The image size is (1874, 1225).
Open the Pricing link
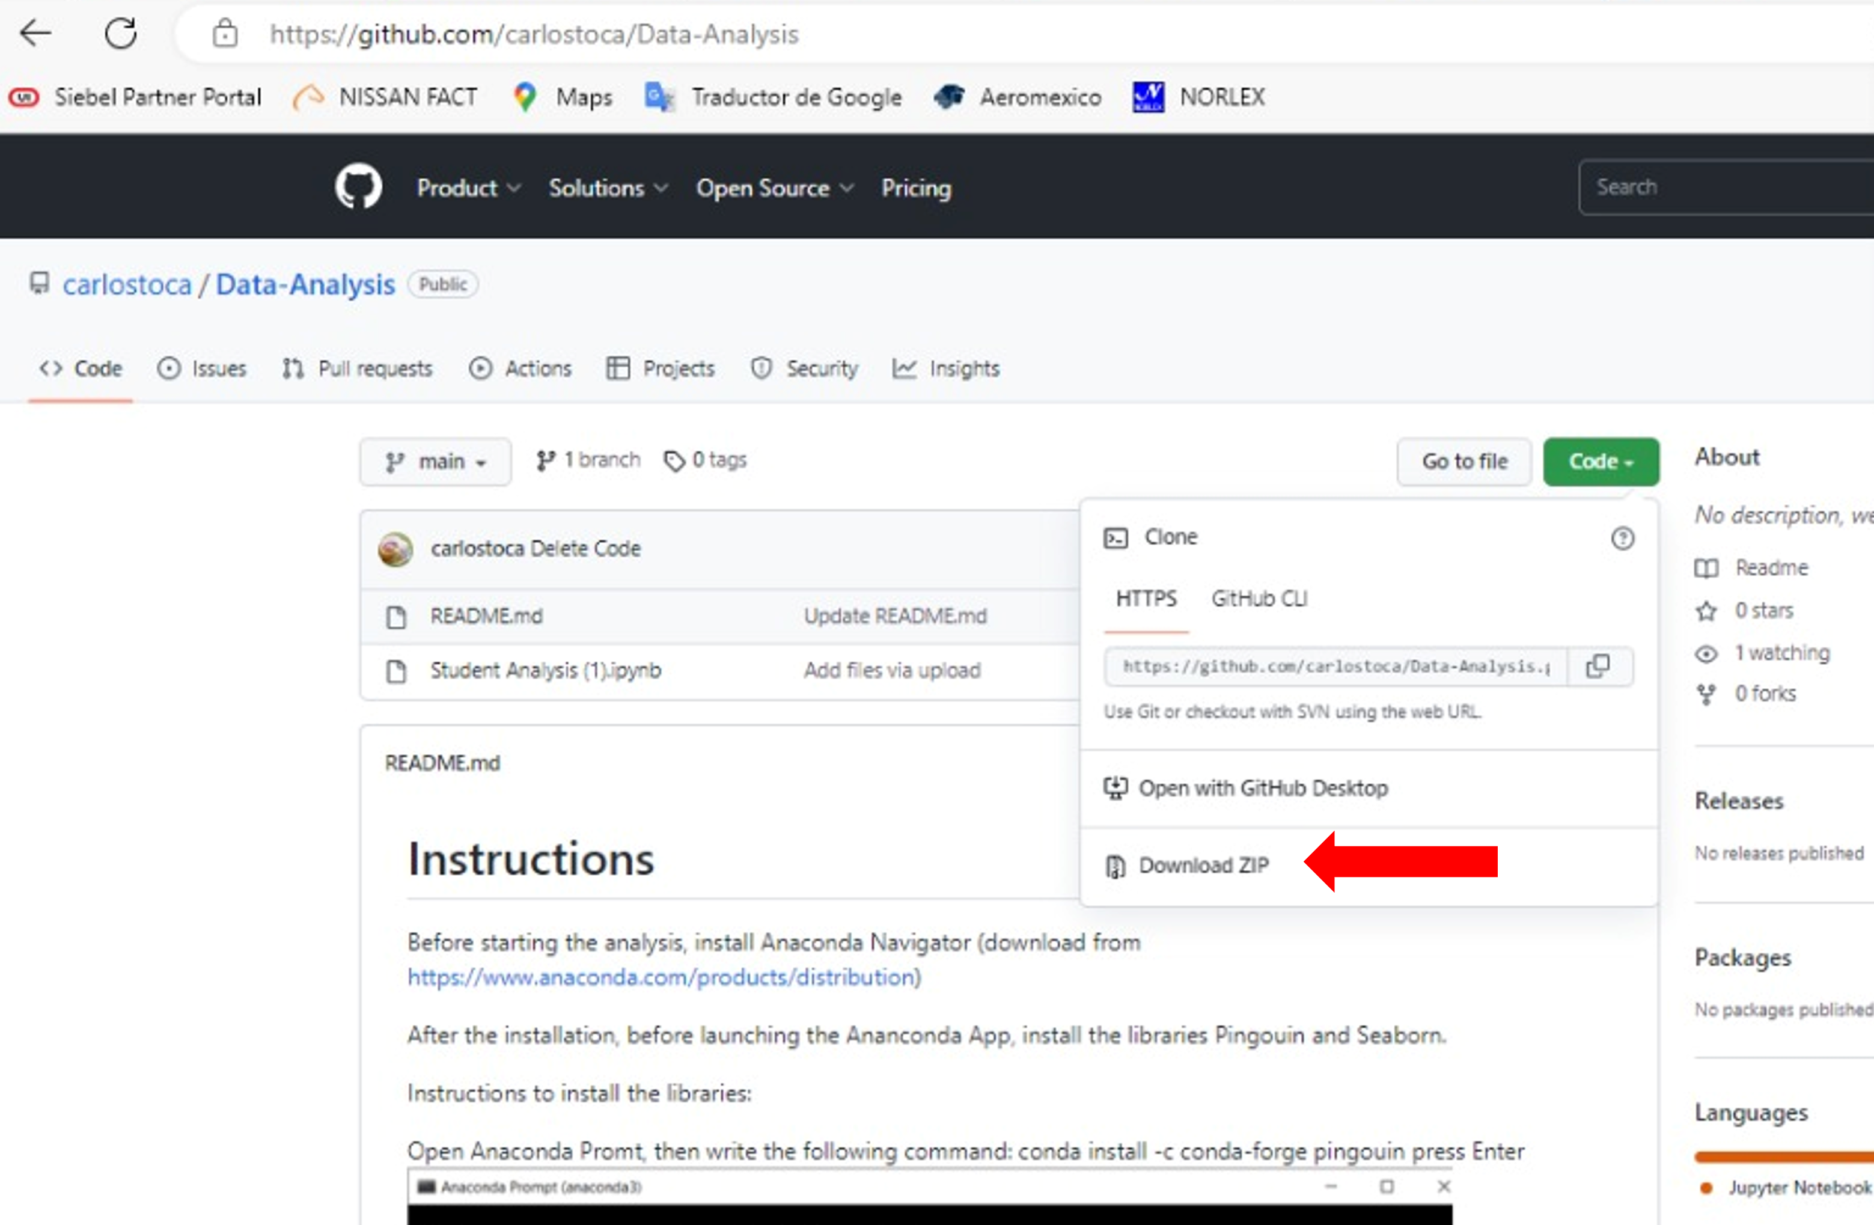917,188
